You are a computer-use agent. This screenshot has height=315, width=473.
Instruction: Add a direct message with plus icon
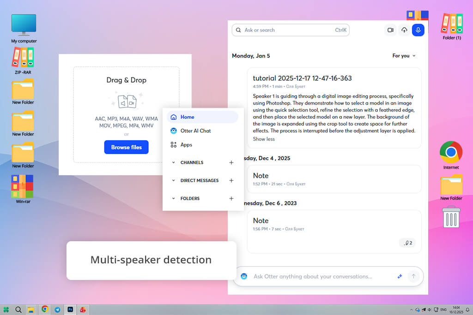231,181
